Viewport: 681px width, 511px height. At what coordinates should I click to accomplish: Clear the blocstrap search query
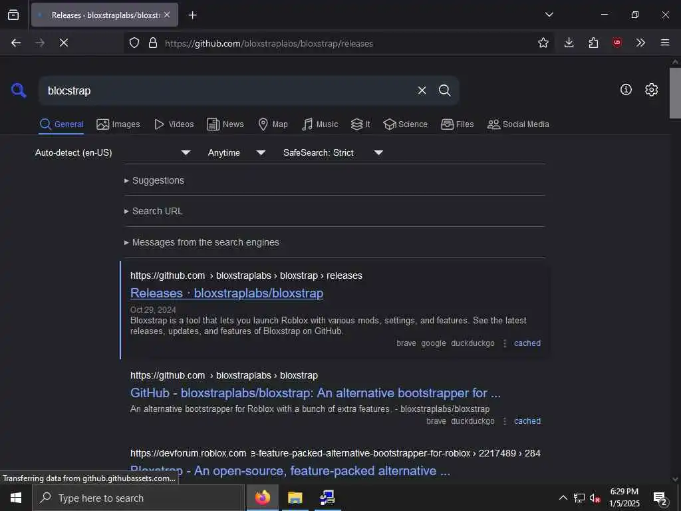[x=422, y=90]
